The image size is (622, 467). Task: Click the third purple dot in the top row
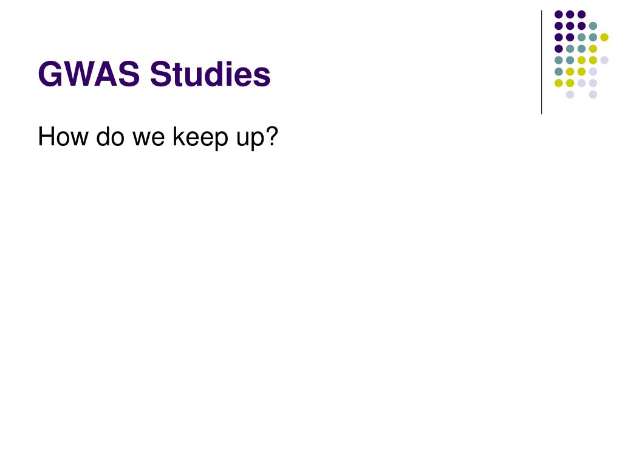[581, 15]
